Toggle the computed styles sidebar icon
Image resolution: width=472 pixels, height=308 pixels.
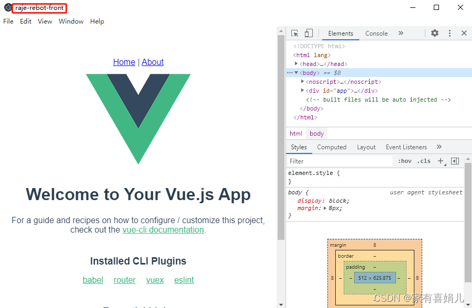pyautogui.click(x=455, y=161)
